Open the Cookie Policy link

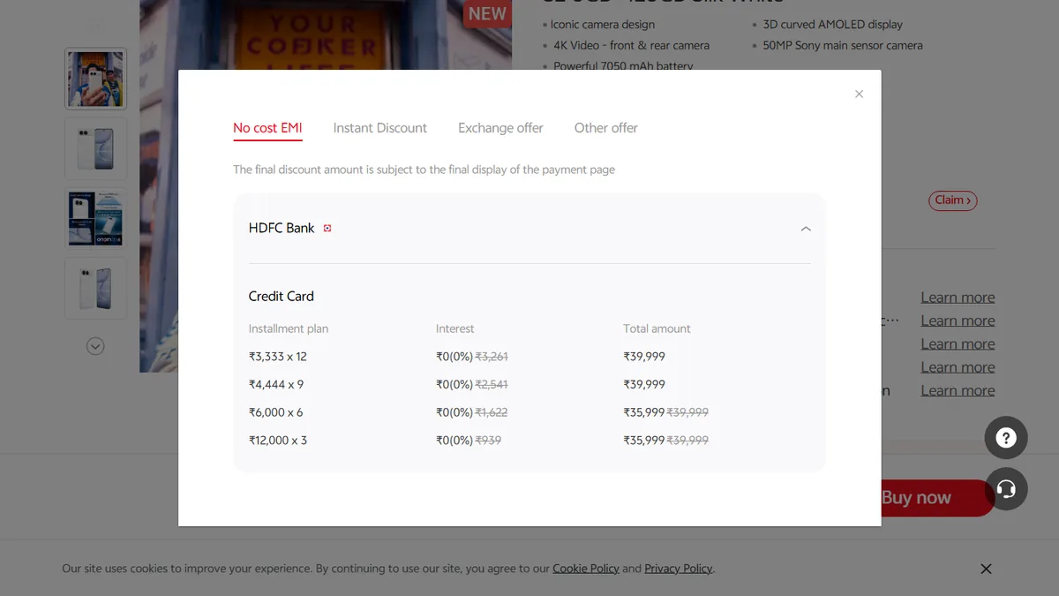click(x=586, y=569)
